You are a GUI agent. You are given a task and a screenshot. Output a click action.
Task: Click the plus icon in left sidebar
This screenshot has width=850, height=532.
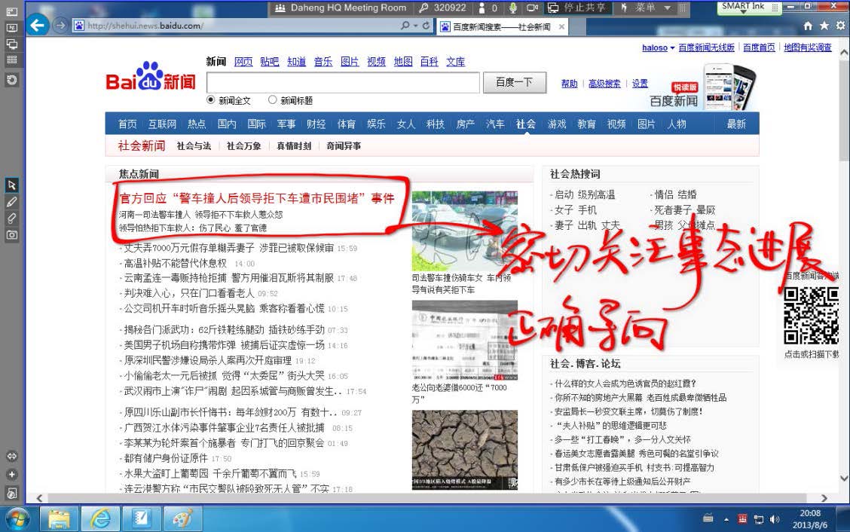[11, 474]
